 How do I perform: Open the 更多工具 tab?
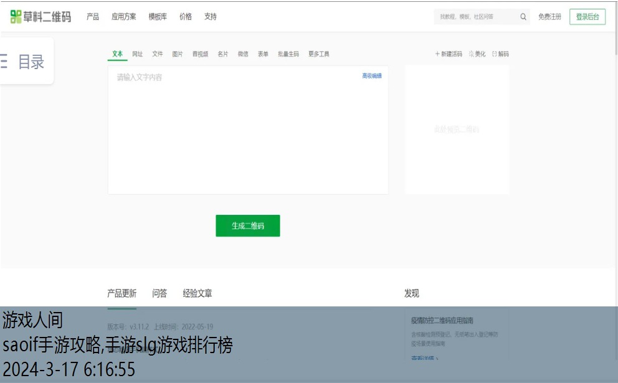pos(319,54)
